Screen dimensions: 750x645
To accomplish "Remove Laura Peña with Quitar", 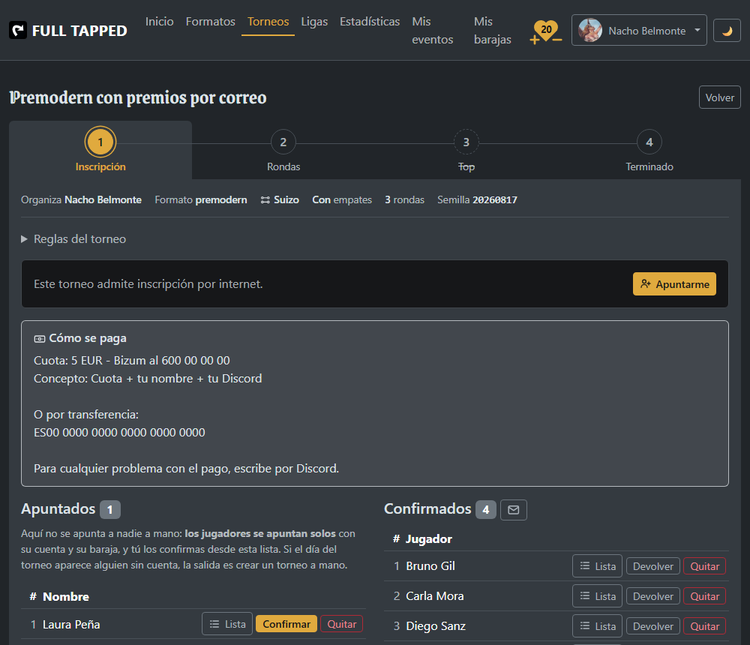I will [x=341, y=624].
